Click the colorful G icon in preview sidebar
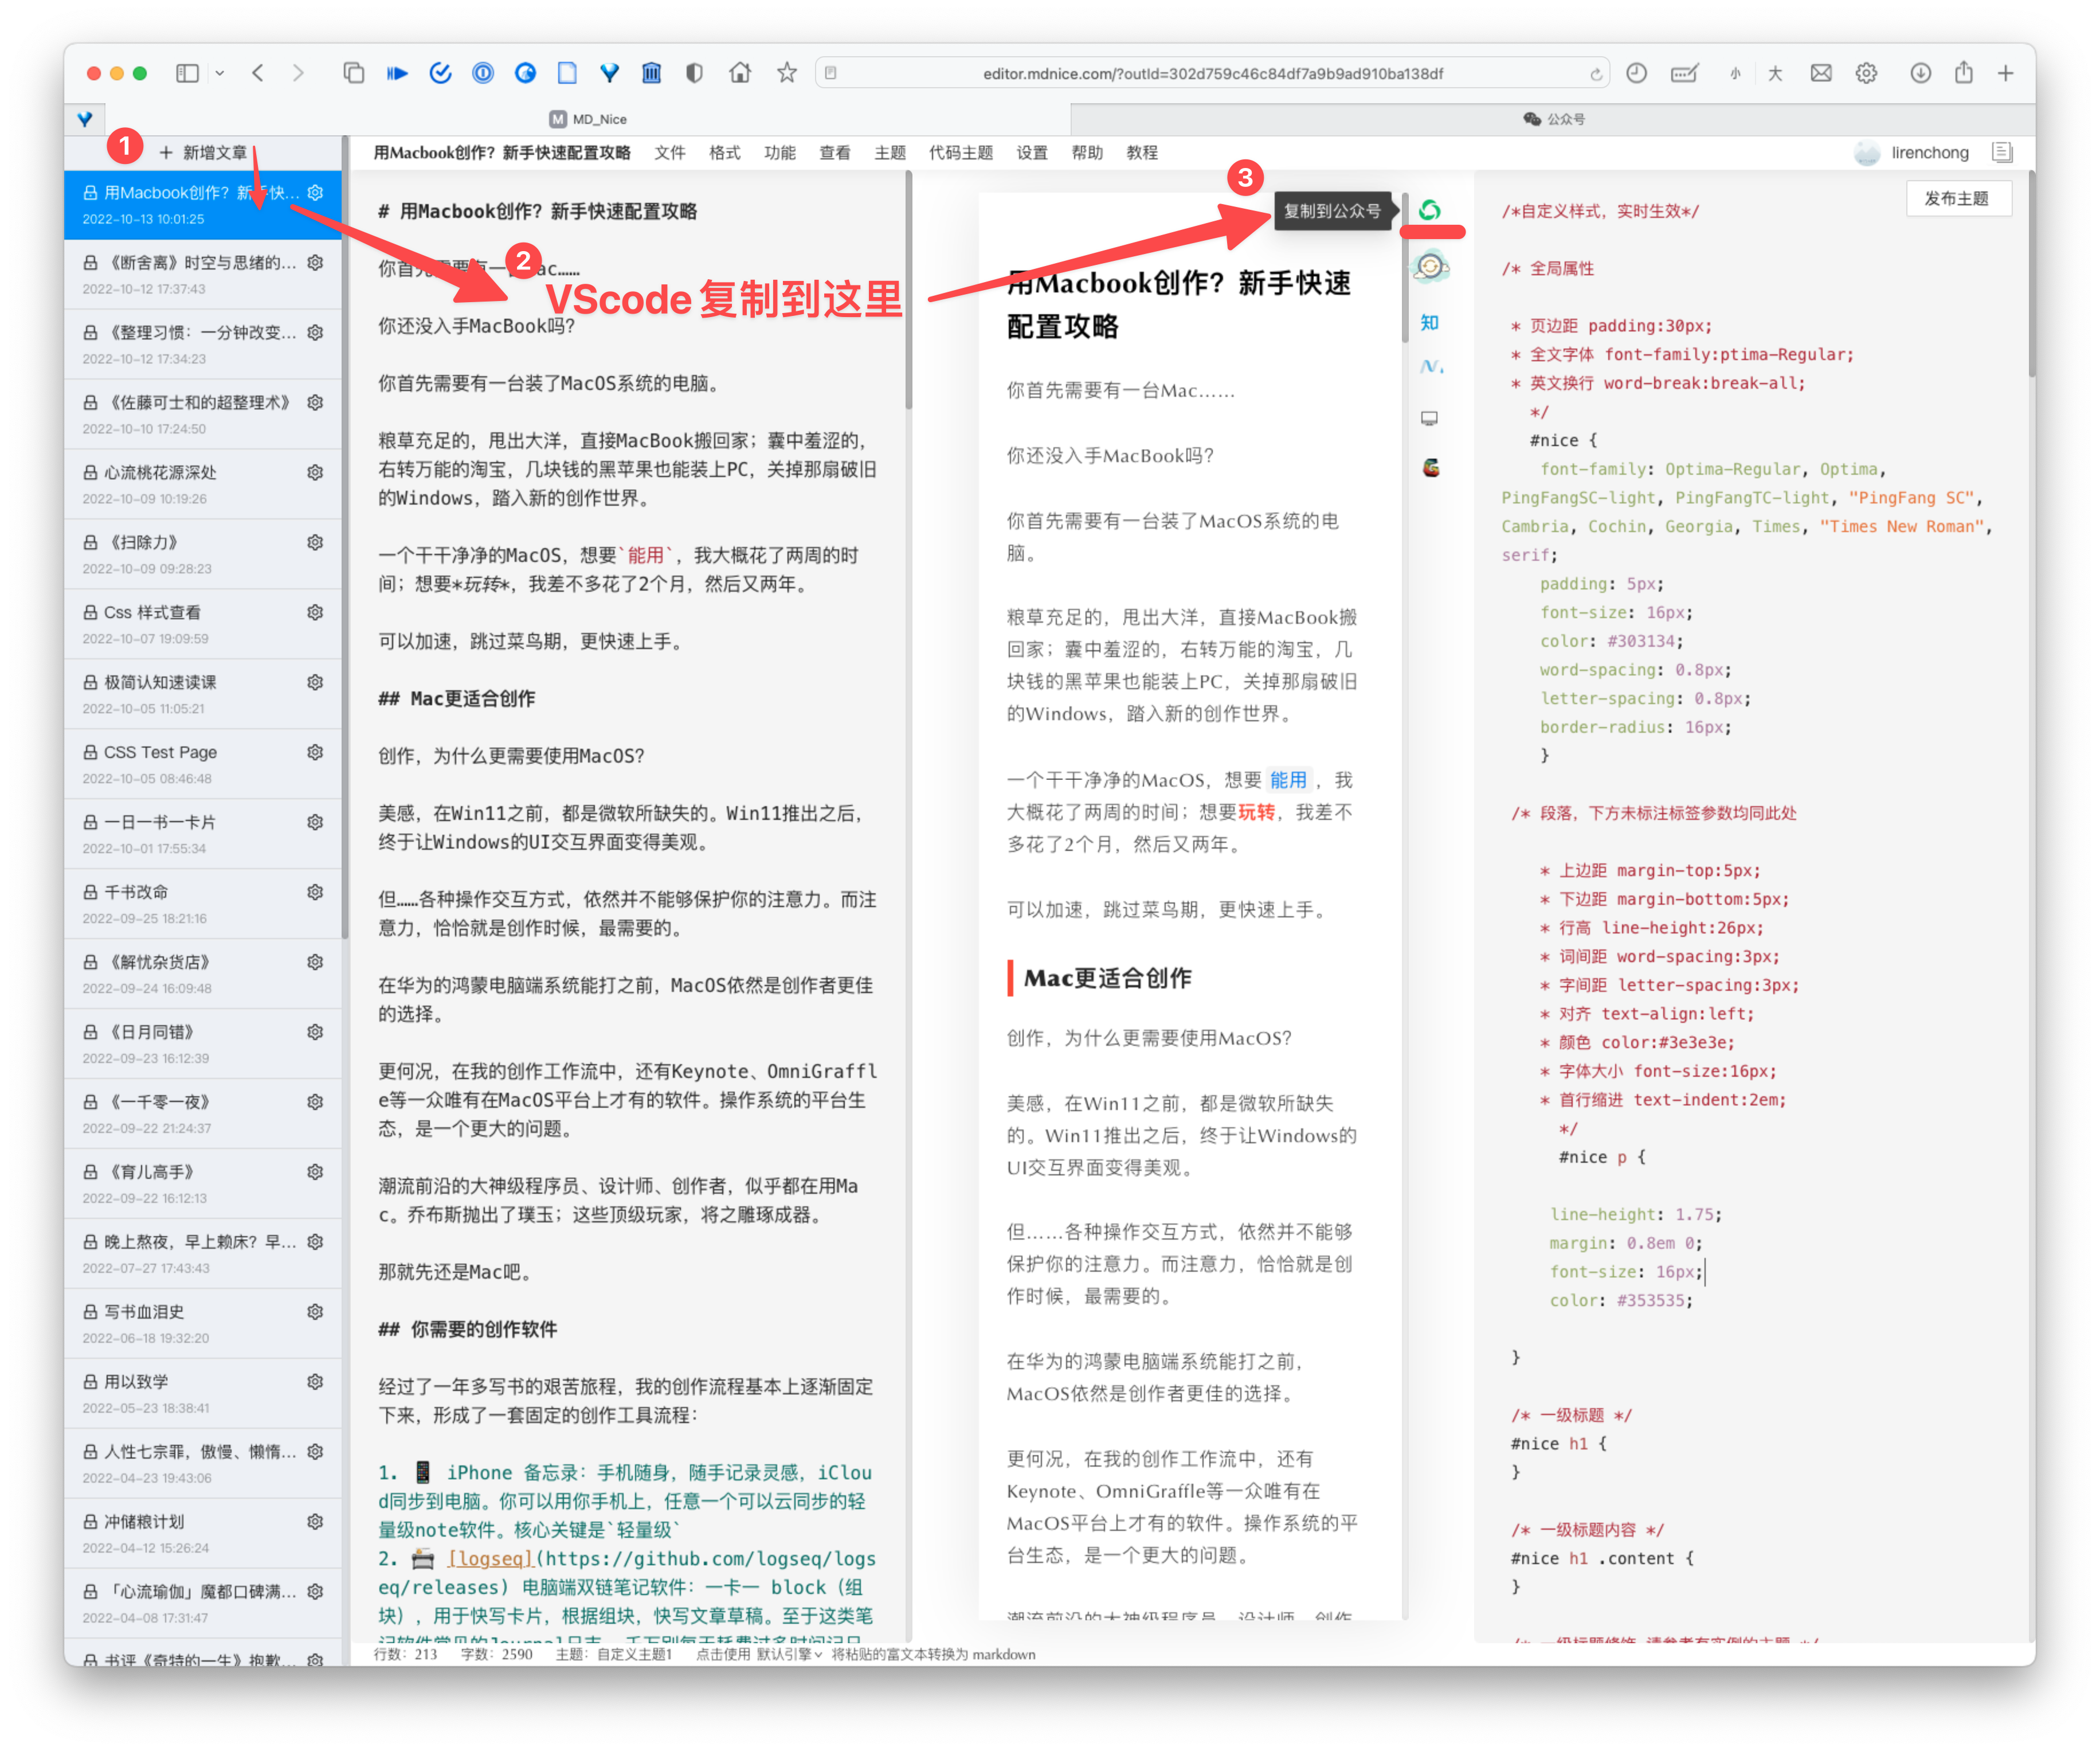The height and width of the screenshot is (1751, 2100). point(1431,467)
